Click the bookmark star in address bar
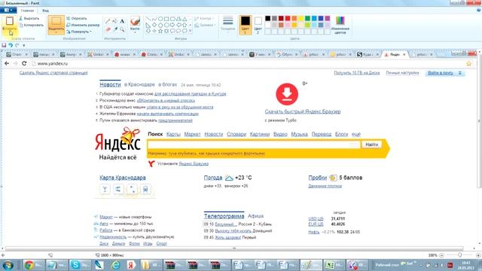 [x=468, y=63]
